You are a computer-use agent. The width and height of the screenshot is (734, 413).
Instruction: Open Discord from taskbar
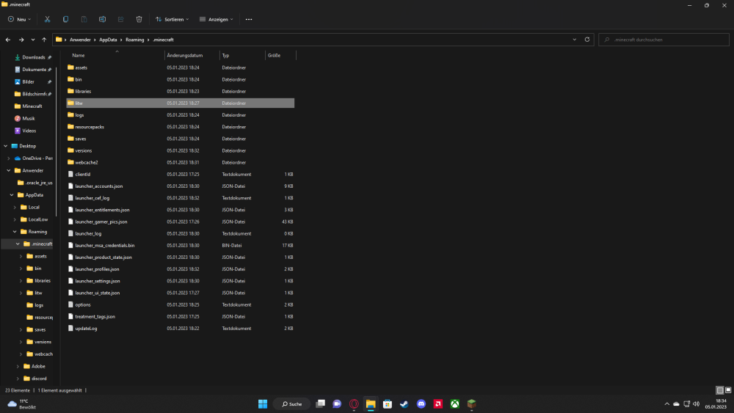pos(421,403)
